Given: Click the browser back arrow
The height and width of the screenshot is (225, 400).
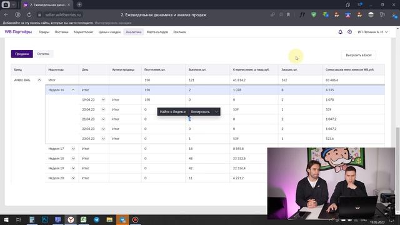Looking at the screenshot, I should tap(6, 15).
